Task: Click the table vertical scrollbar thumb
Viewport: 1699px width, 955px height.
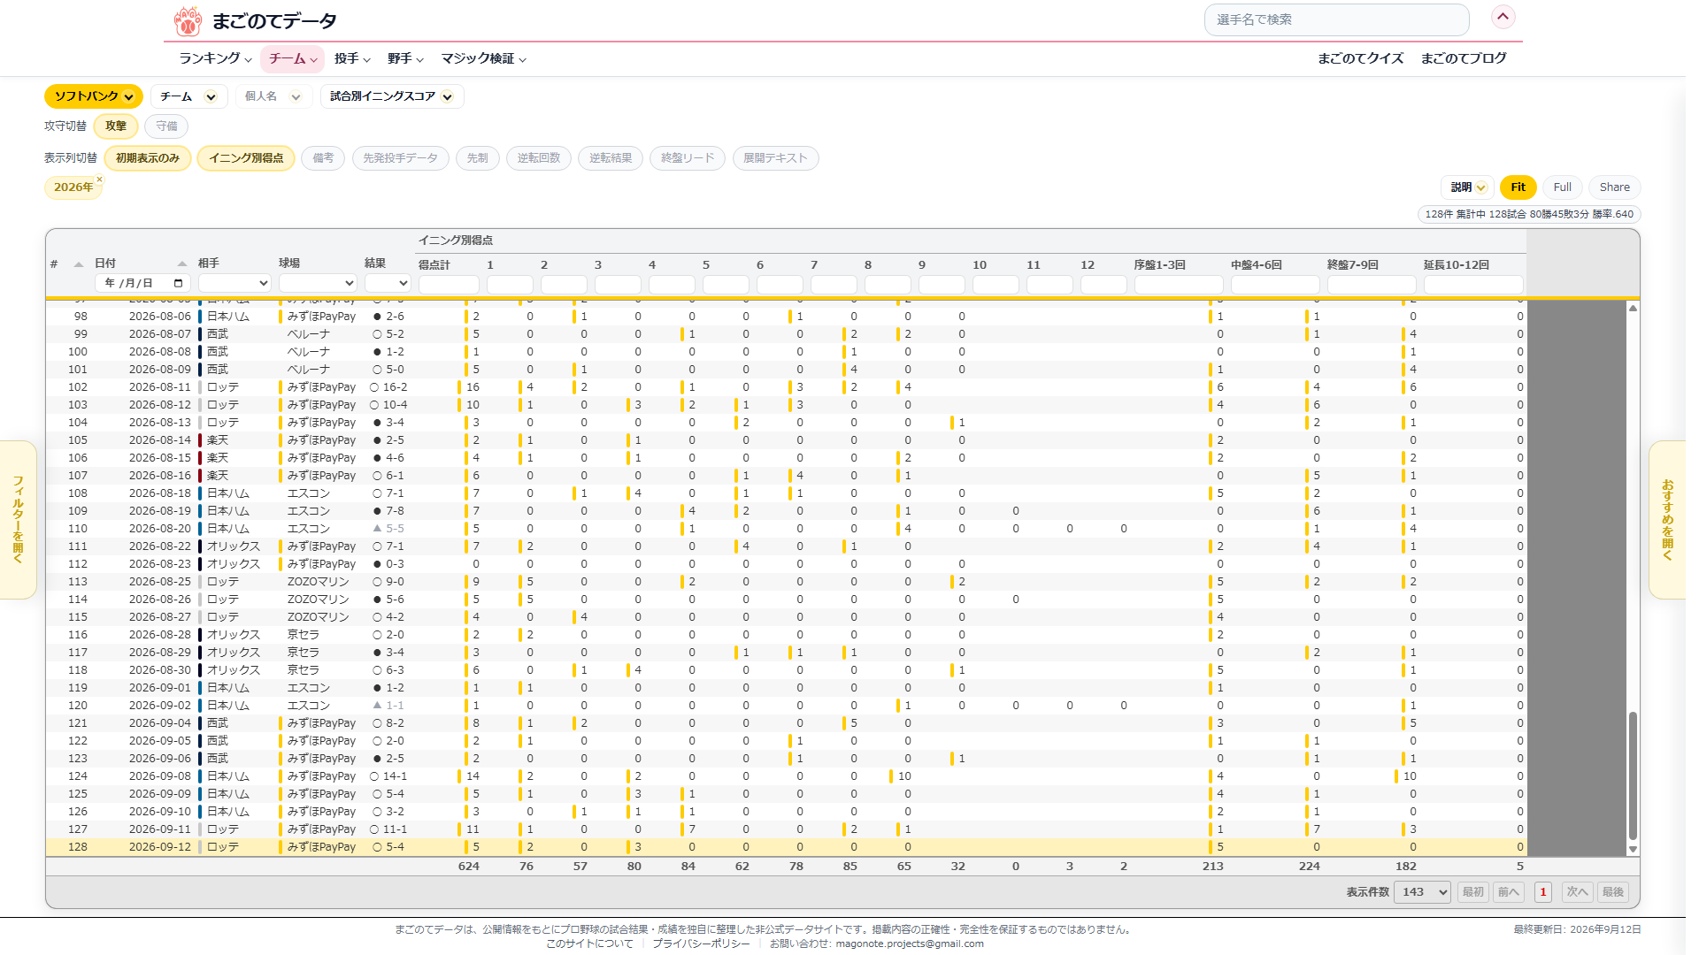Action: (x=1633, y=775)
